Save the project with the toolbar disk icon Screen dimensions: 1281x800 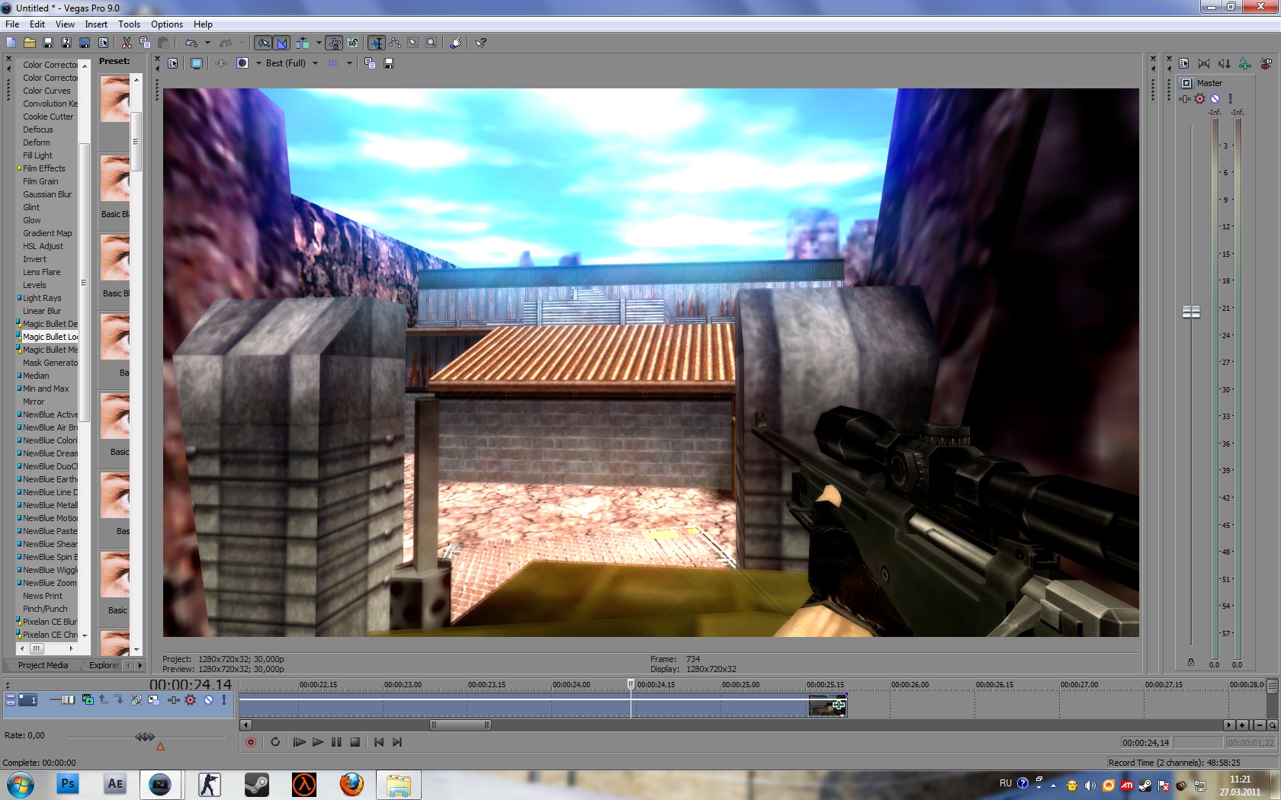click(48, 43)
